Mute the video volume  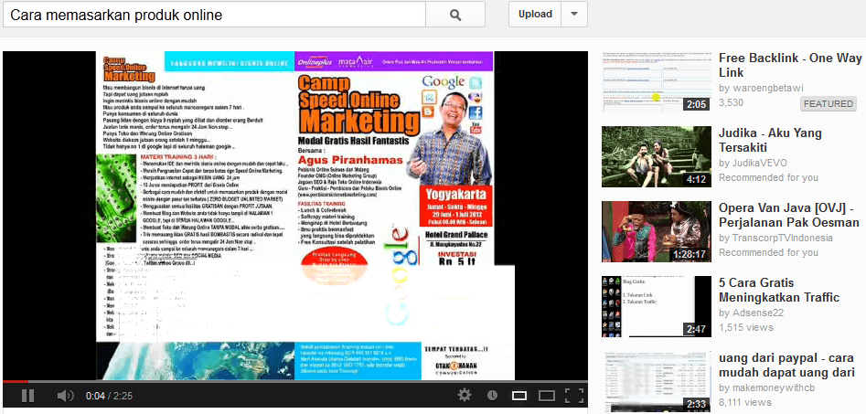(x=65, y=395)
